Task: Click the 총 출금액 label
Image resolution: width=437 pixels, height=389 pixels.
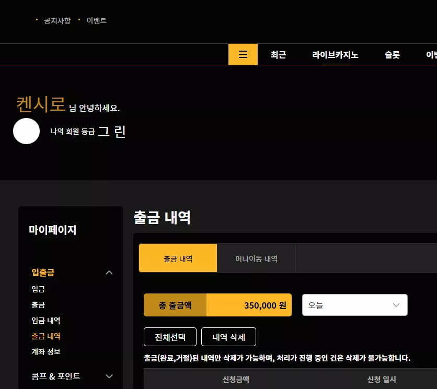Action: coord(175,305)
